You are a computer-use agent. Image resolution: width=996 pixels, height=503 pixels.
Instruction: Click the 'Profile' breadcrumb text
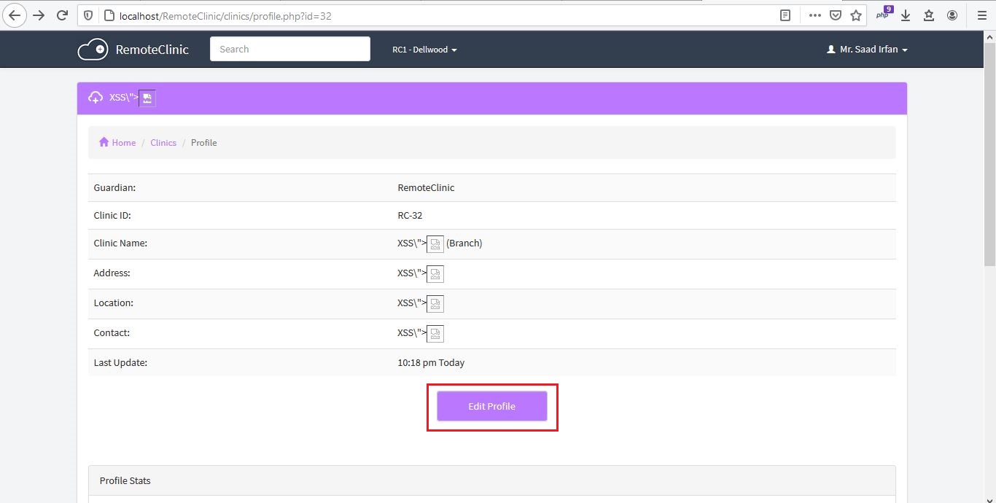point(203,143)
